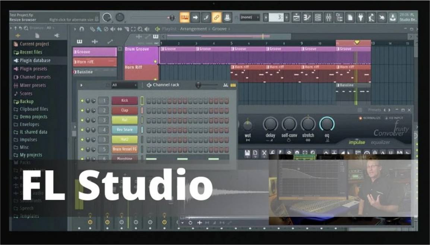This screenshot has width=430, height=245.
Task: Expand the Recent files browser folder
Action: [x=31, y=52]
